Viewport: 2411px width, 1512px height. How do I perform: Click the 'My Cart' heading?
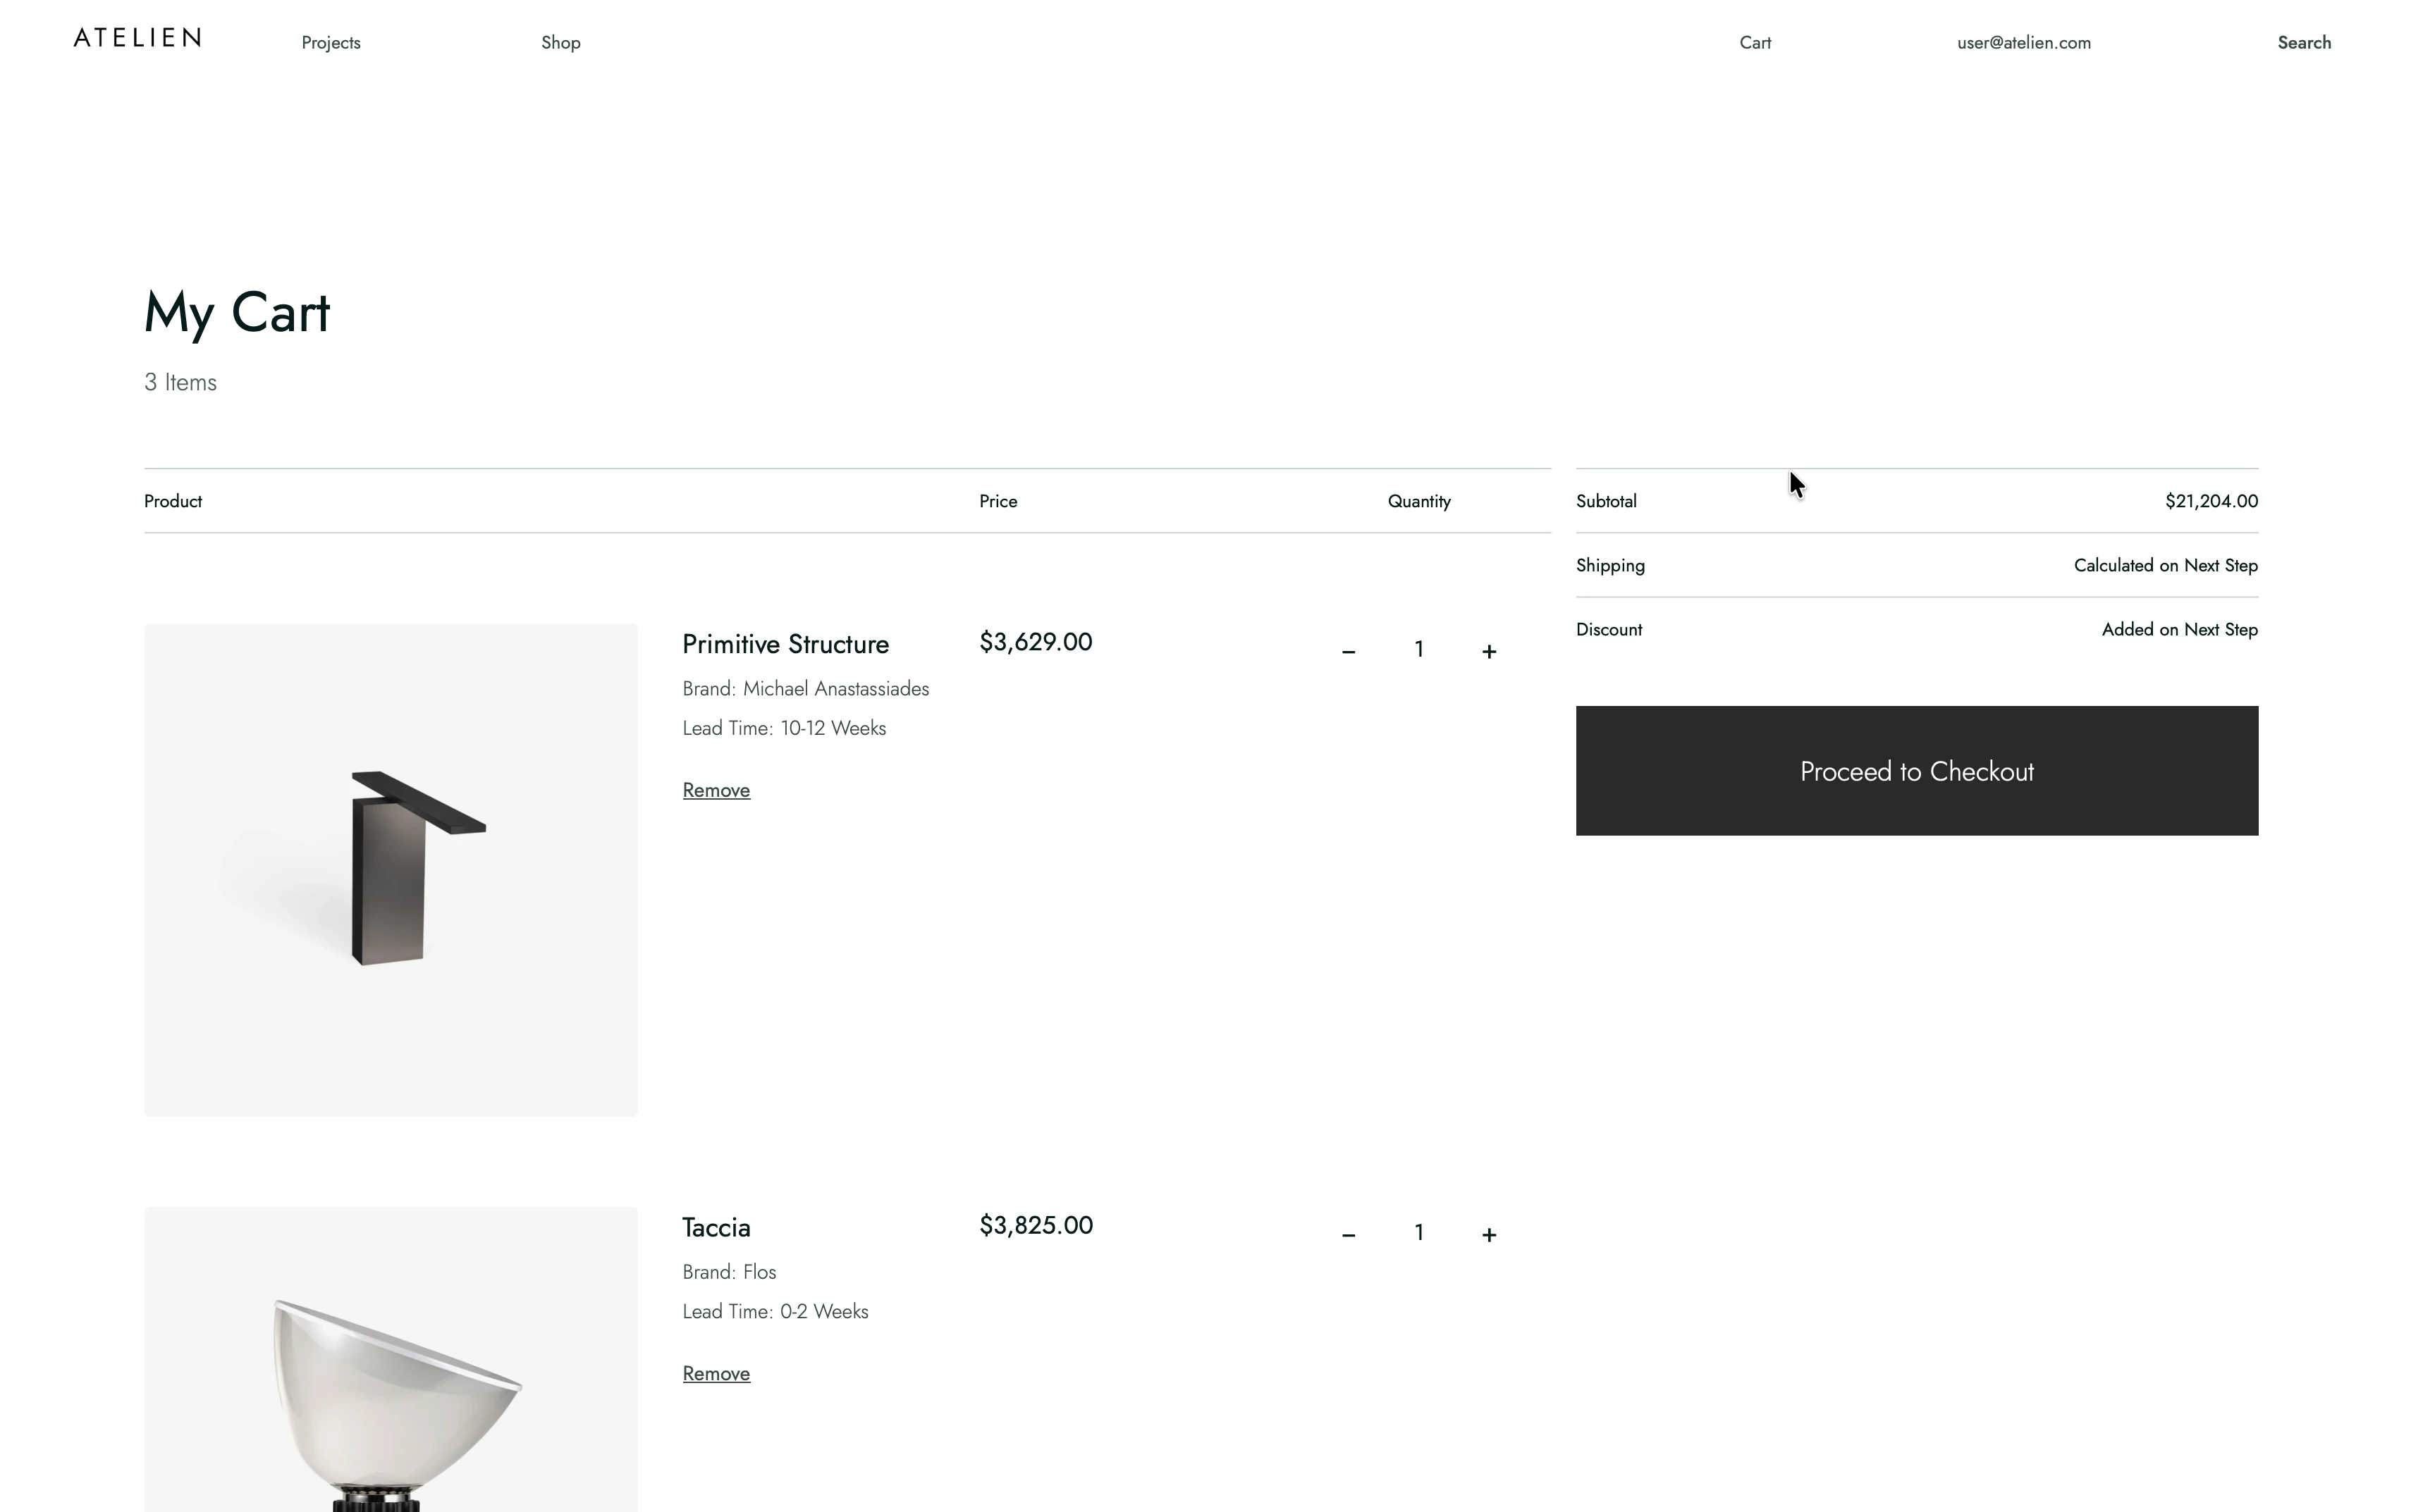(236, 313)
